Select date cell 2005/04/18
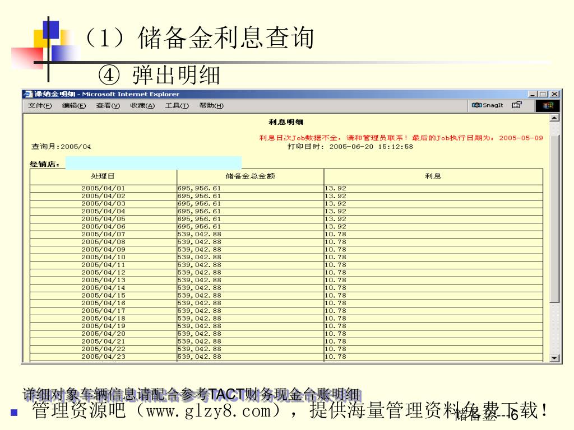 click(103, 319)
